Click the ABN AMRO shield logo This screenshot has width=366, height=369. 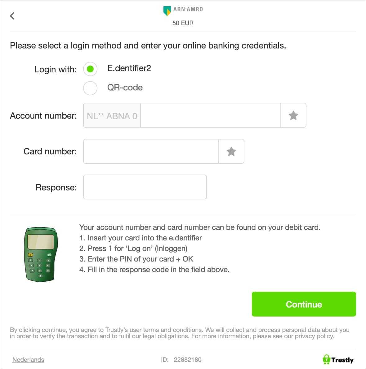[x=167, y=11]
